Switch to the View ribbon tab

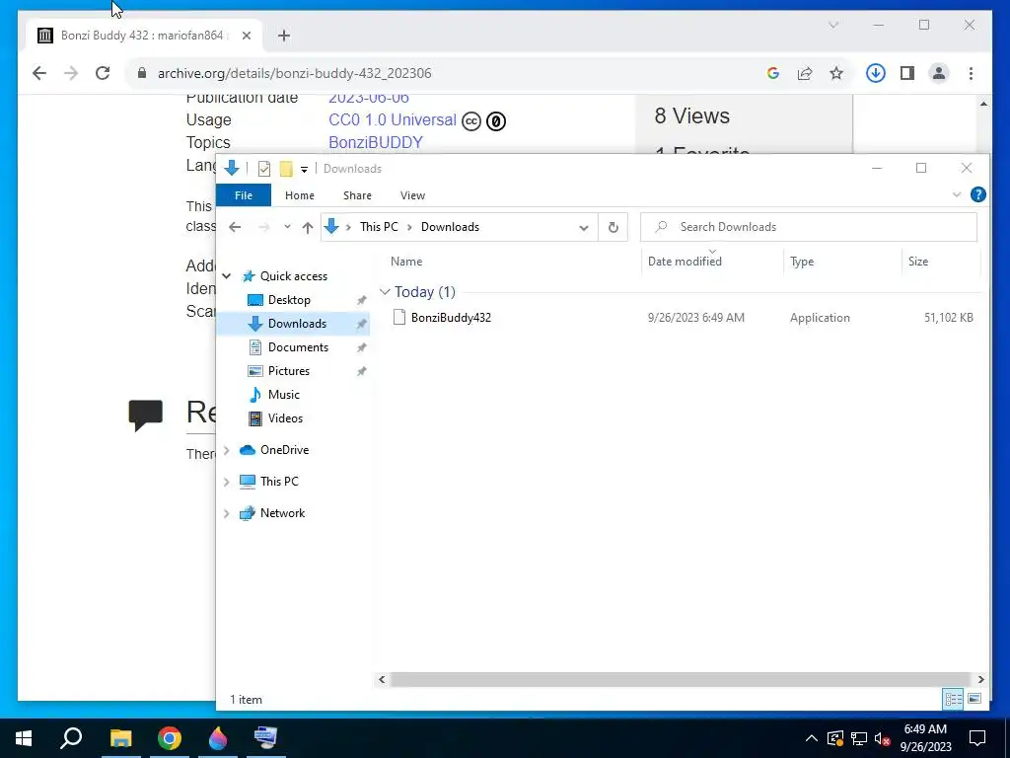[x=412, y=195]
